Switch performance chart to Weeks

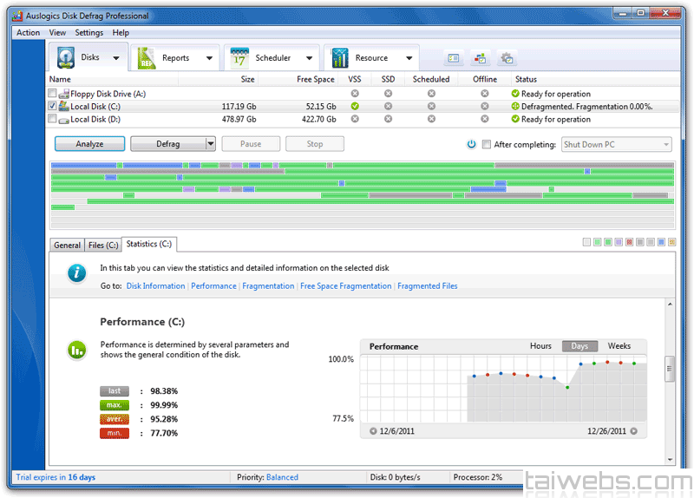coord(619,346)
